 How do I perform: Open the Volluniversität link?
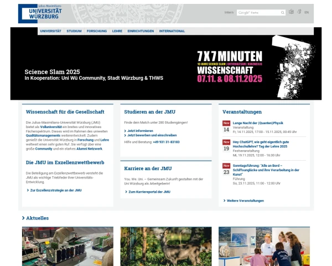(x=51, y=127)
